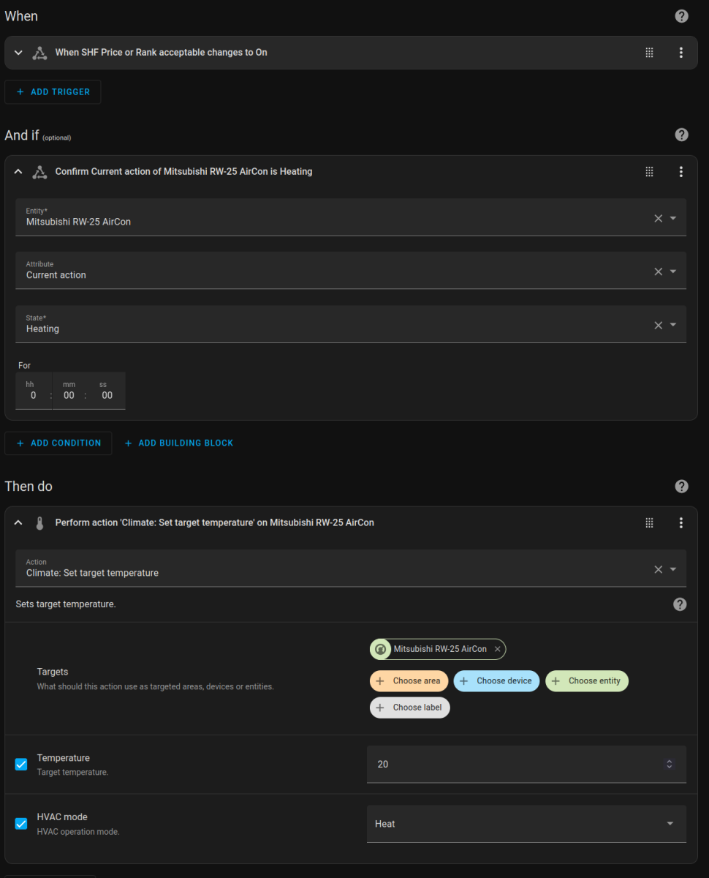Image resolution: width=709 pixels, height=878 pixels.
Task: Open the Attribute dropdown arrow
Action: (x=673, y=271)
